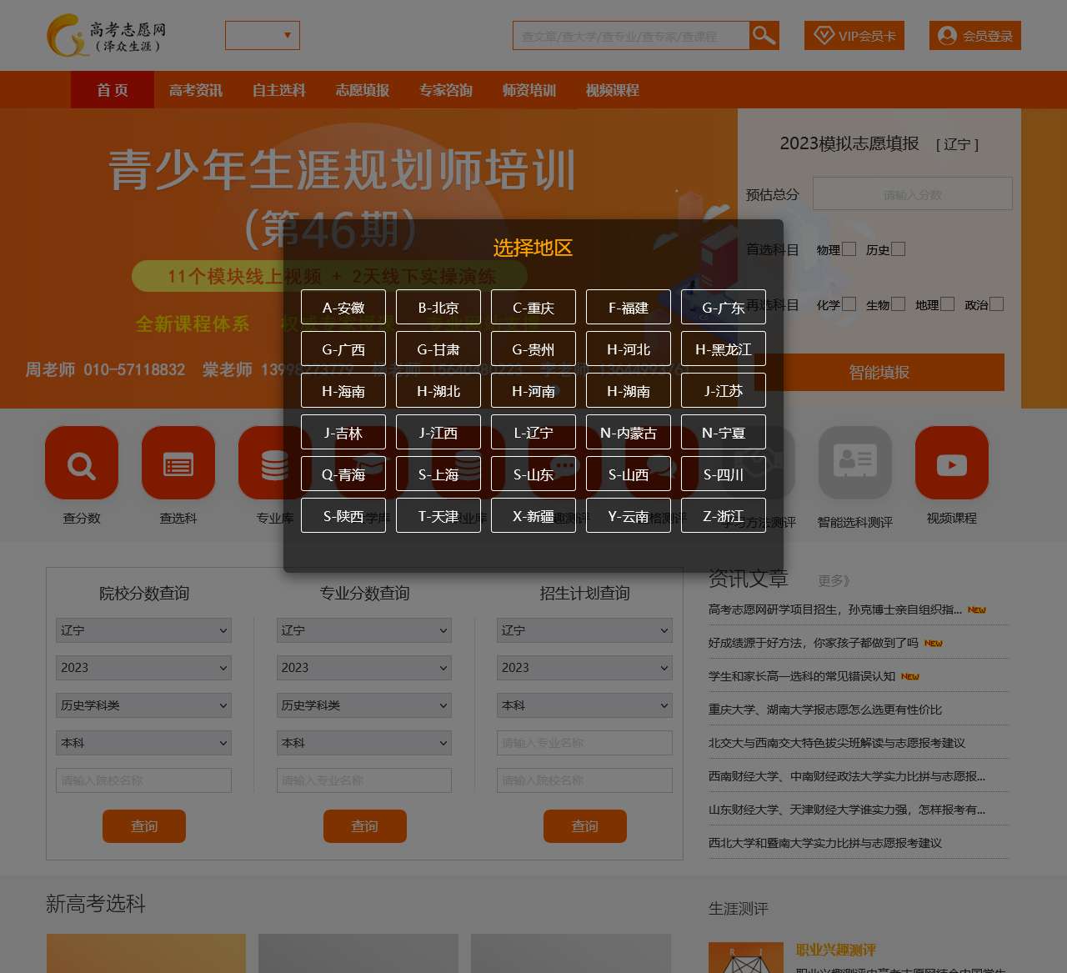Open article 西北大学和暨南大学实力比拼
The height and width of the screenshot is (973, 1067).
click(825, 843)
